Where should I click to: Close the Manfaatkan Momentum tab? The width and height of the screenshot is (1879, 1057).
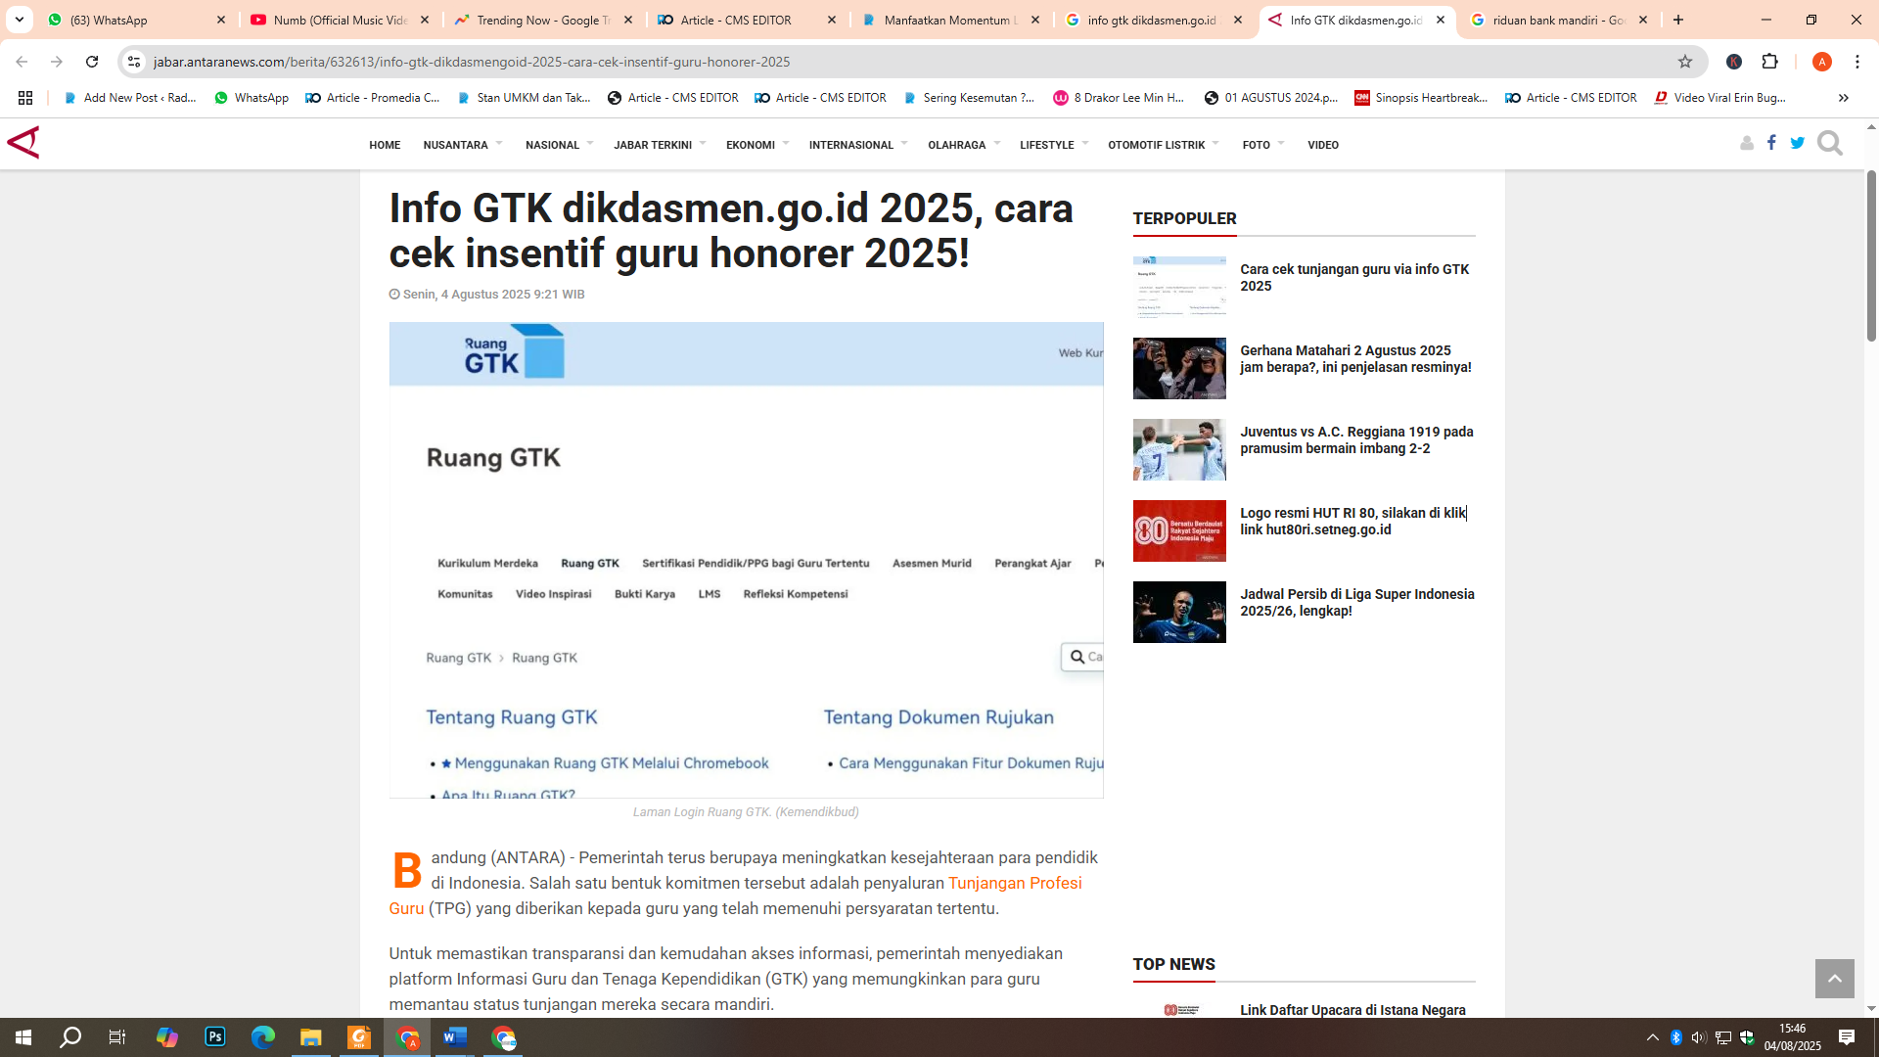[1035, 20]
